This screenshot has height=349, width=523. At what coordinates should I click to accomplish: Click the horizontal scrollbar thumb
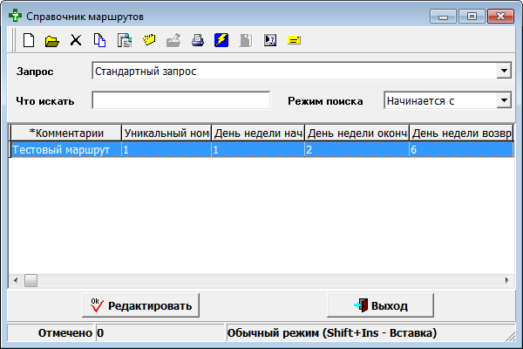(x=31, y=281)
